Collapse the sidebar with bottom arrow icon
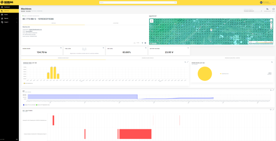The height and width of the screenshot is (141, 276). click(17, 139)
